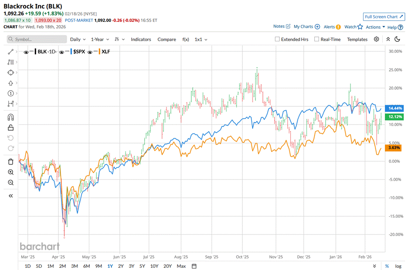Click the collapse header up-arrows icon

click(x=388, y=39)
